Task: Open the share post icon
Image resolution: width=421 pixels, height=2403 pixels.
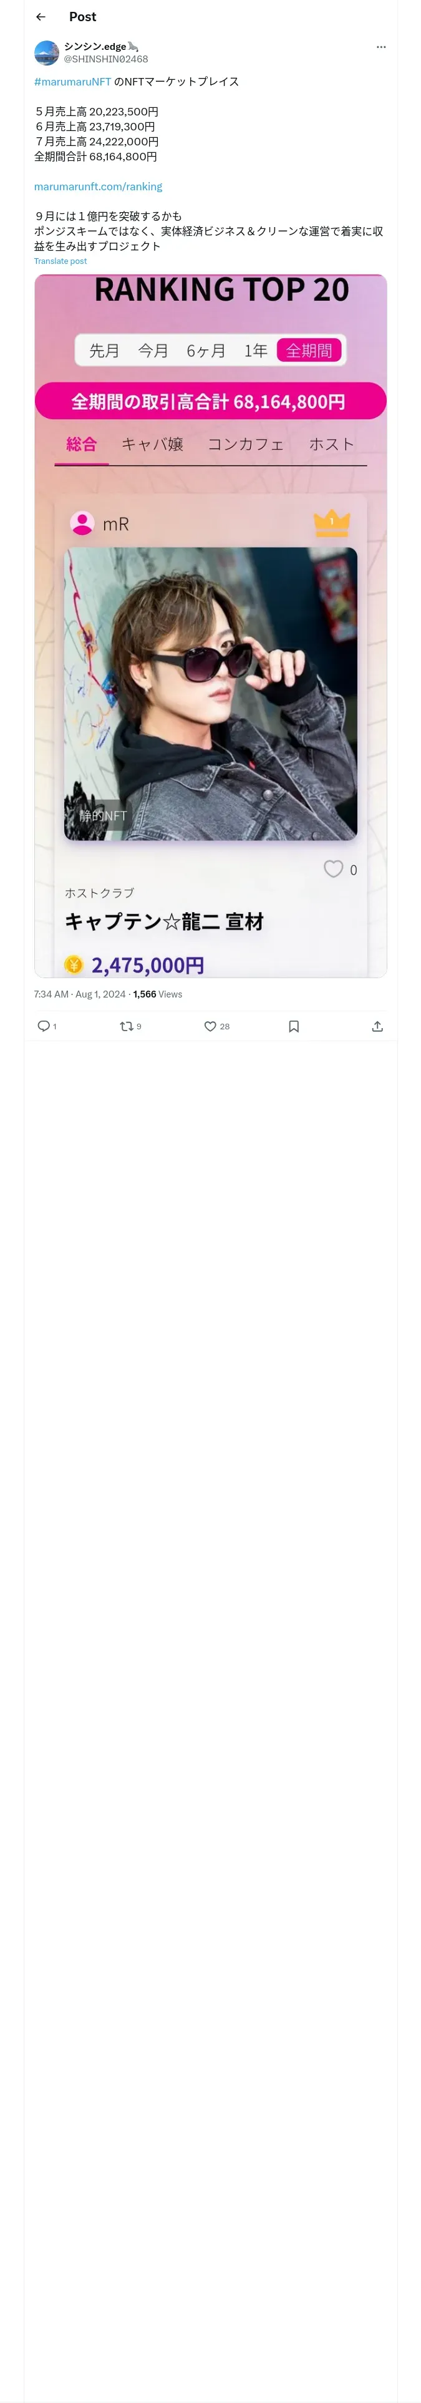Action: tap(377, 1026)
